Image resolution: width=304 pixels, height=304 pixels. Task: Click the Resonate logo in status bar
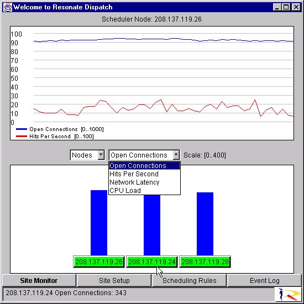coord(288,294)
